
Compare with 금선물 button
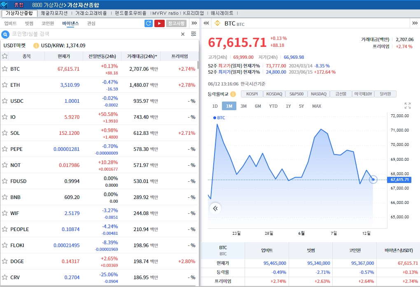(x=341, y=94)
